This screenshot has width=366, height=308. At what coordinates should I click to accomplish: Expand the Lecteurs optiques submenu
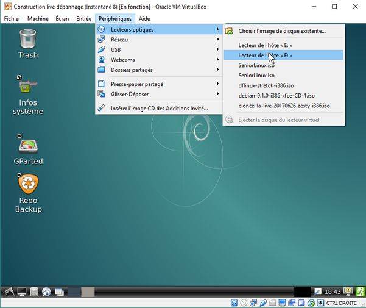[x=159, y=29]
